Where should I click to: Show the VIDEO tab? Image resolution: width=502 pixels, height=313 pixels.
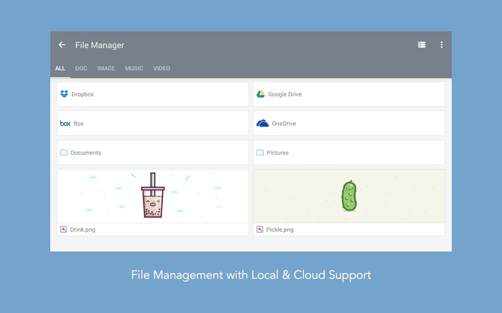tap(162, 69)
